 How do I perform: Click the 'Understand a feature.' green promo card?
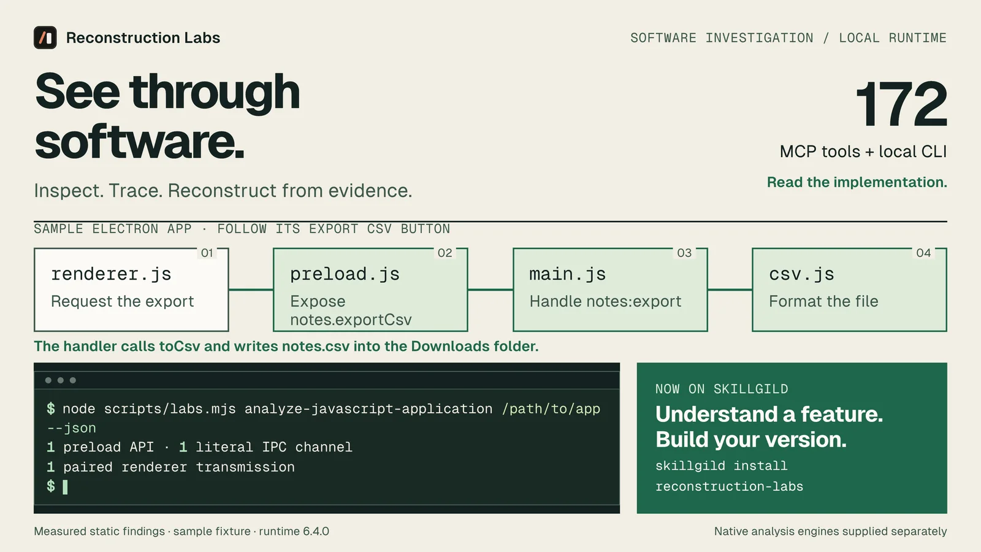[792, 438]
